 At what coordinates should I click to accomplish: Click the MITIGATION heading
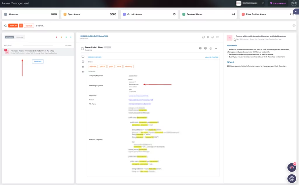click(232, 46)
